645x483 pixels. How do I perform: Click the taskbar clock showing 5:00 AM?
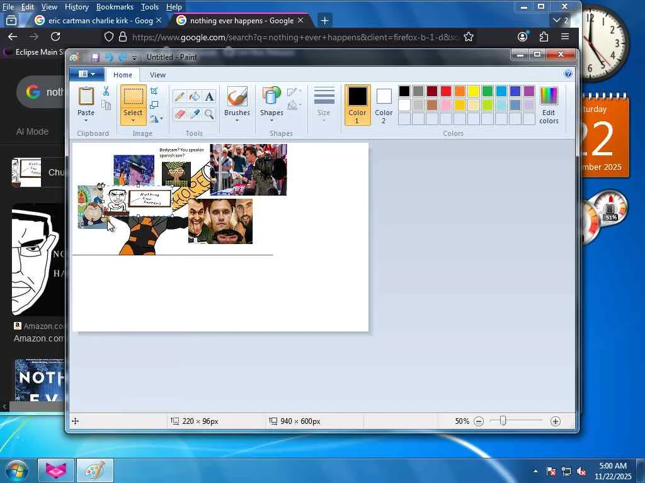point(613,470)
